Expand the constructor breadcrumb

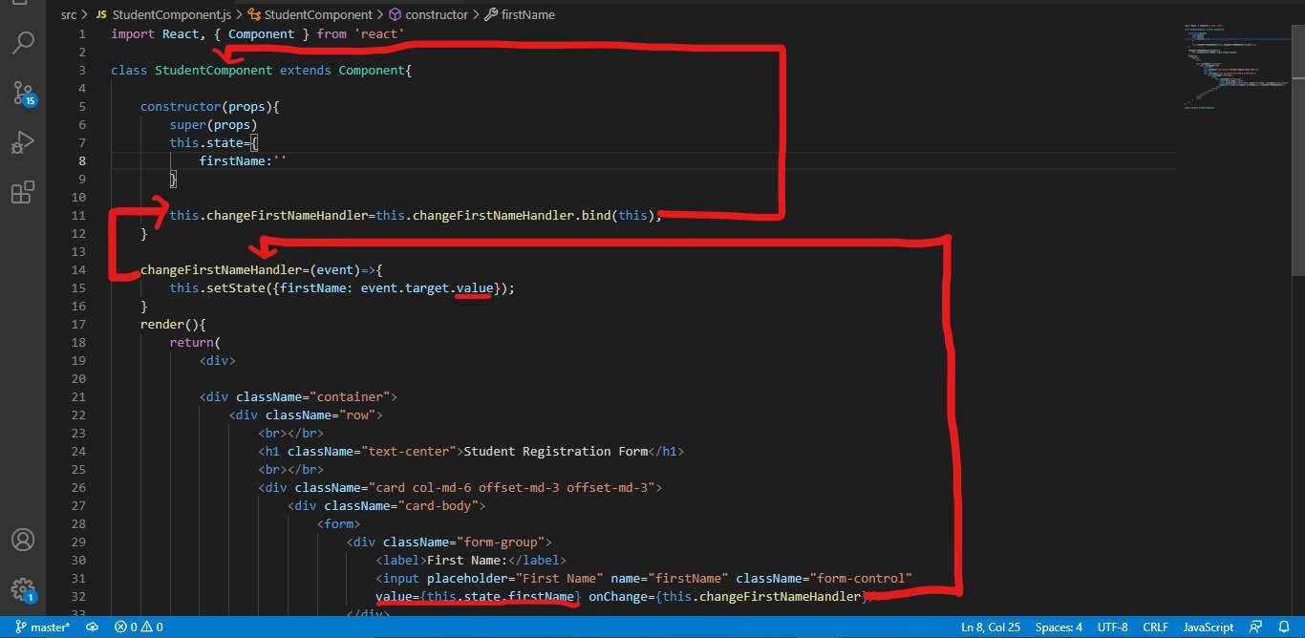coord(437,14)
